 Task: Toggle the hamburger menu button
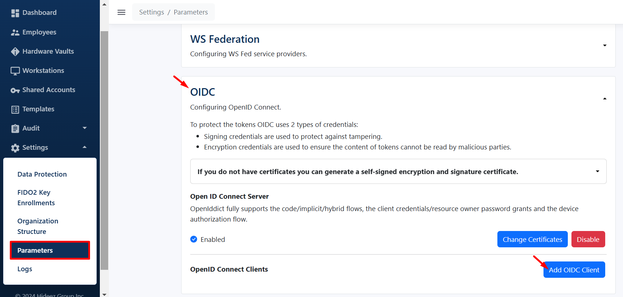point(122,12)
